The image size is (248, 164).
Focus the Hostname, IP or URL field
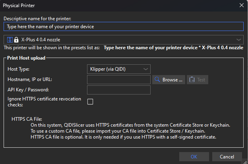pos(118,80)
